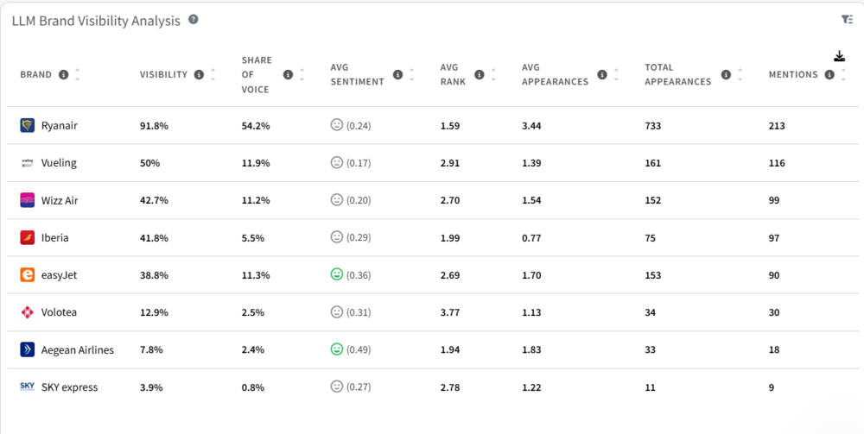Screen dimensions: 864x434
Task: Click the AVG RANK column header label
Action: click(453, 74)
